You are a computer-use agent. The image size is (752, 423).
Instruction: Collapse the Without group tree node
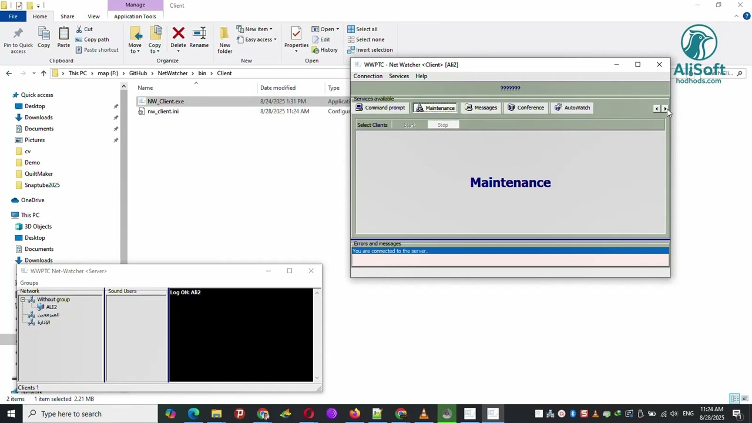coord(23,300)
